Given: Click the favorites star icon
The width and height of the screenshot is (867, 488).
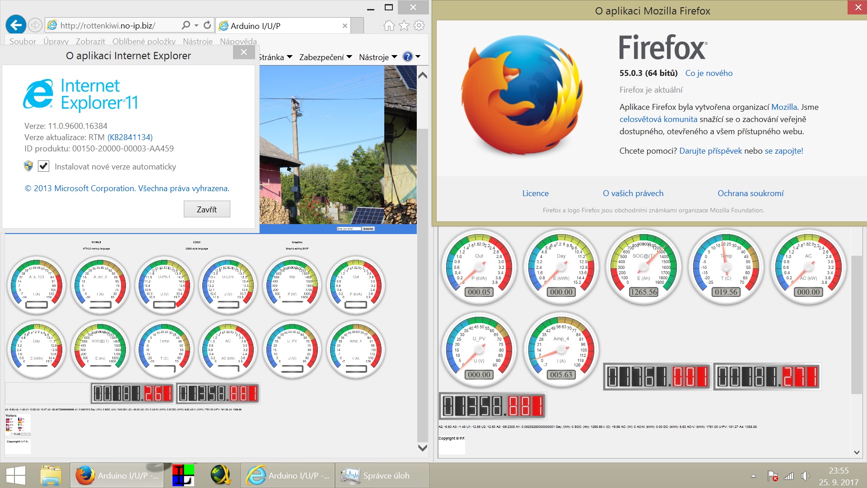Looking at the screenshot, I should coord(404,26).
